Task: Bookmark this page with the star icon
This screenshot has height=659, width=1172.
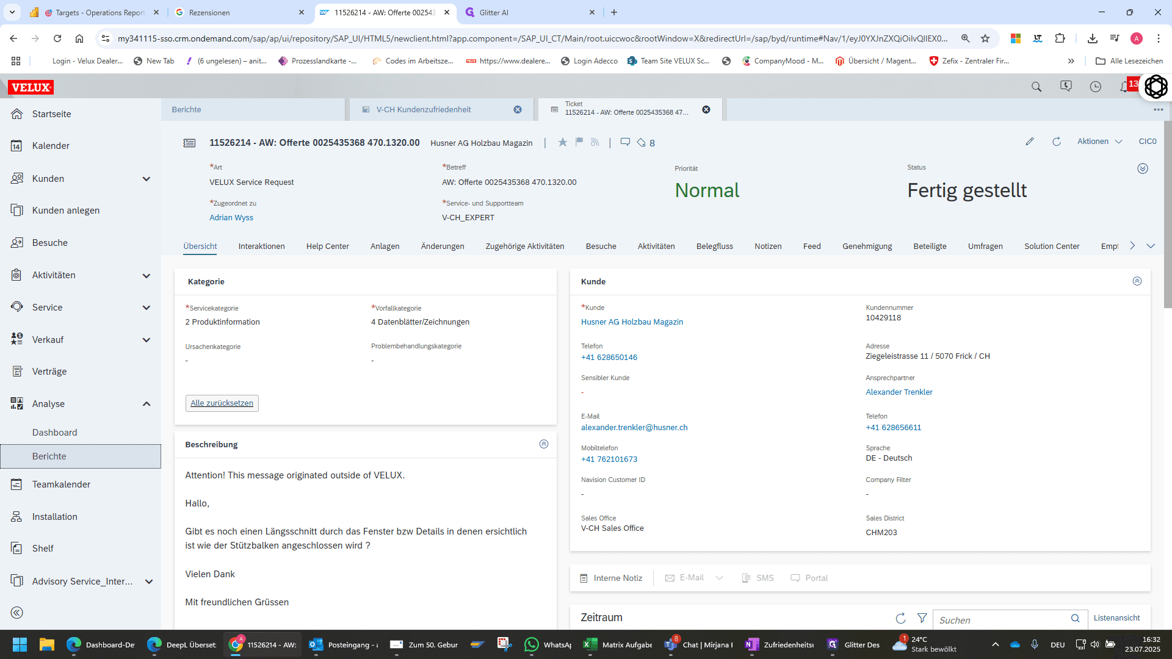Action: [985, 38]
